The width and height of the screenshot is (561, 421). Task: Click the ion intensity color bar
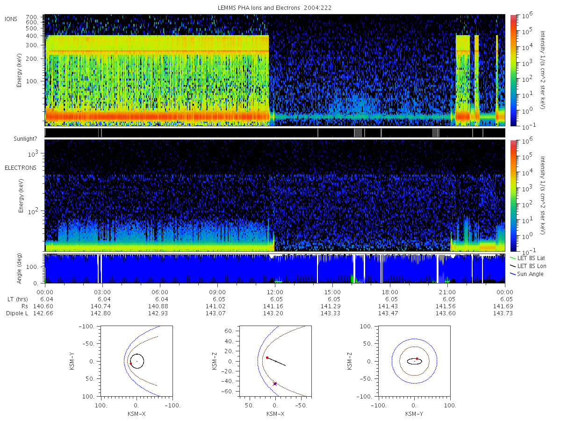513,70
